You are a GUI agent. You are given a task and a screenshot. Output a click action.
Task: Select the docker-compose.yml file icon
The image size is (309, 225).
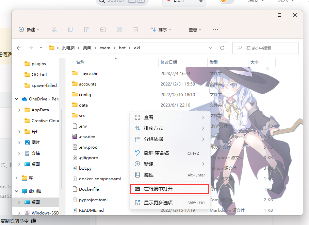tap(75, 179)
